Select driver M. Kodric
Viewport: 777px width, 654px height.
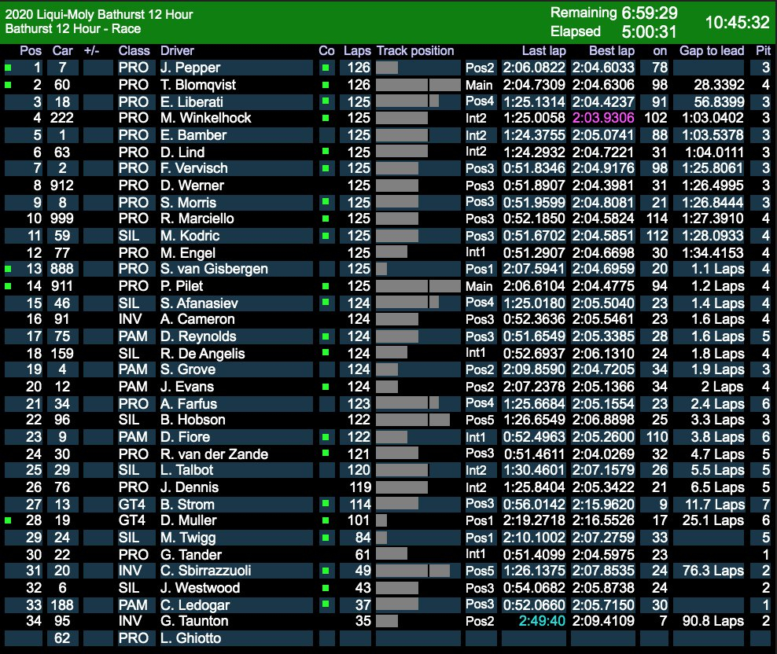click(x=190, y=235)
